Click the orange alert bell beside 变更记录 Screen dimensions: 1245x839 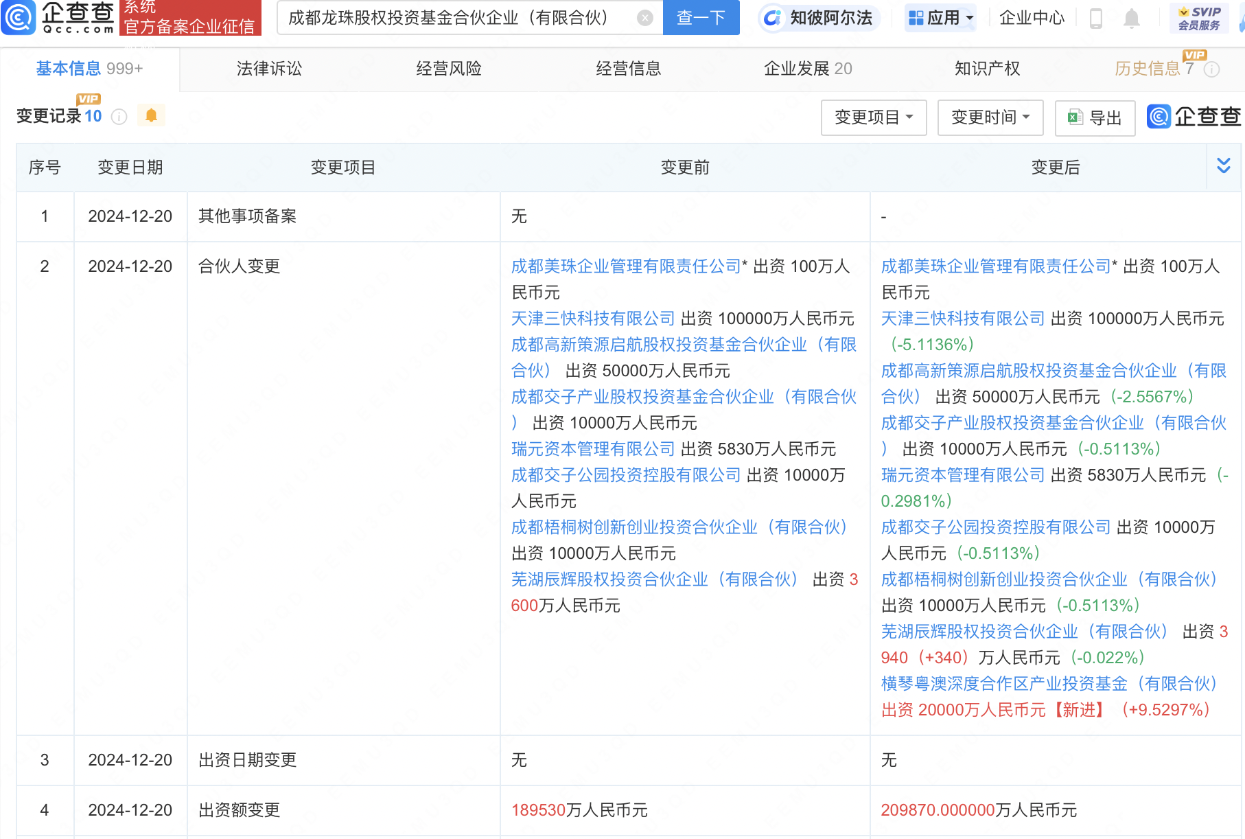point(151,115)
